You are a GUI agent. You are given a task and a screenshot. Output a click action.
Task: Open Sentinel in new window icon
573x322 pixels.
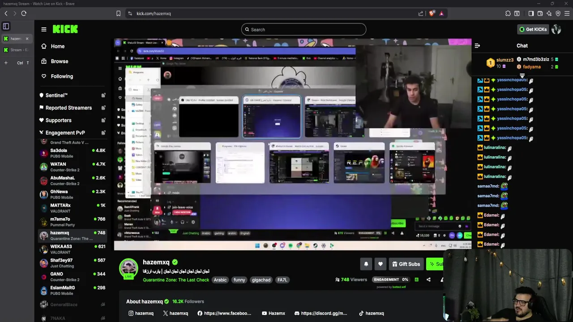pos(103,95)
